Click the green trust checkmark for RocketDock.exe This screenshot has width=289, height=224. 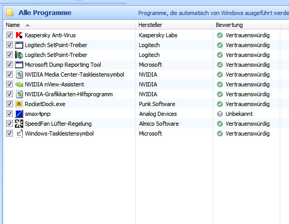pos(220,104)
